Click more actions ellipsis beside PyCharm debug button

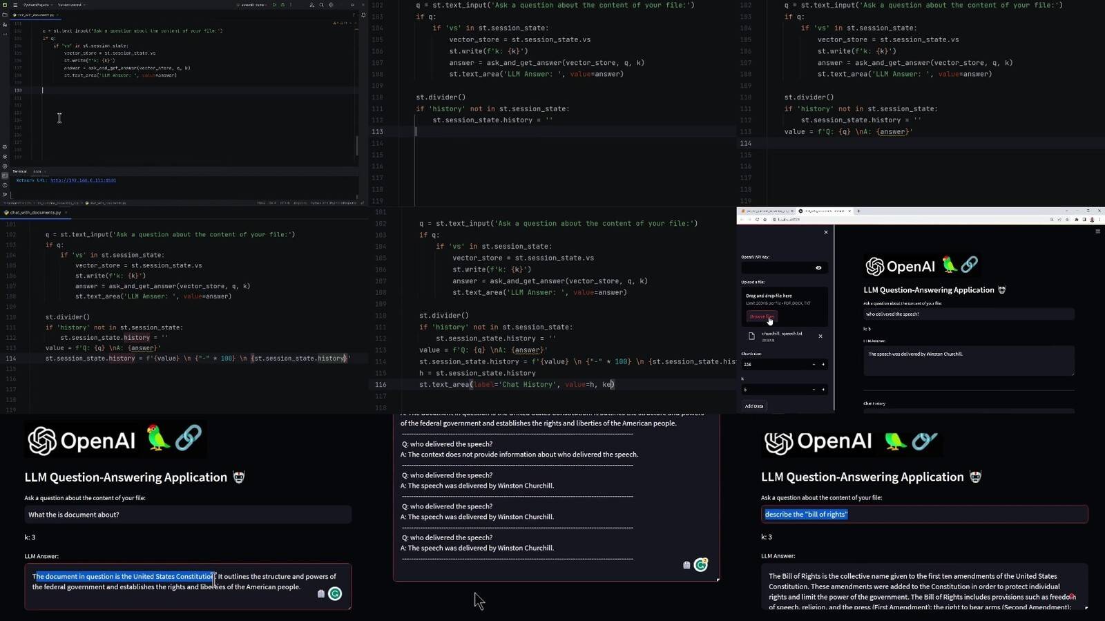coord(291,5)
